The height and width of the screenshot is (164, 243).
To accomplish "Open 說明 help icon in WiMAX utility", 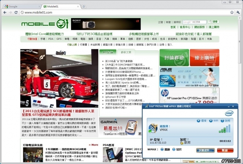I will [x=225, y=121].
